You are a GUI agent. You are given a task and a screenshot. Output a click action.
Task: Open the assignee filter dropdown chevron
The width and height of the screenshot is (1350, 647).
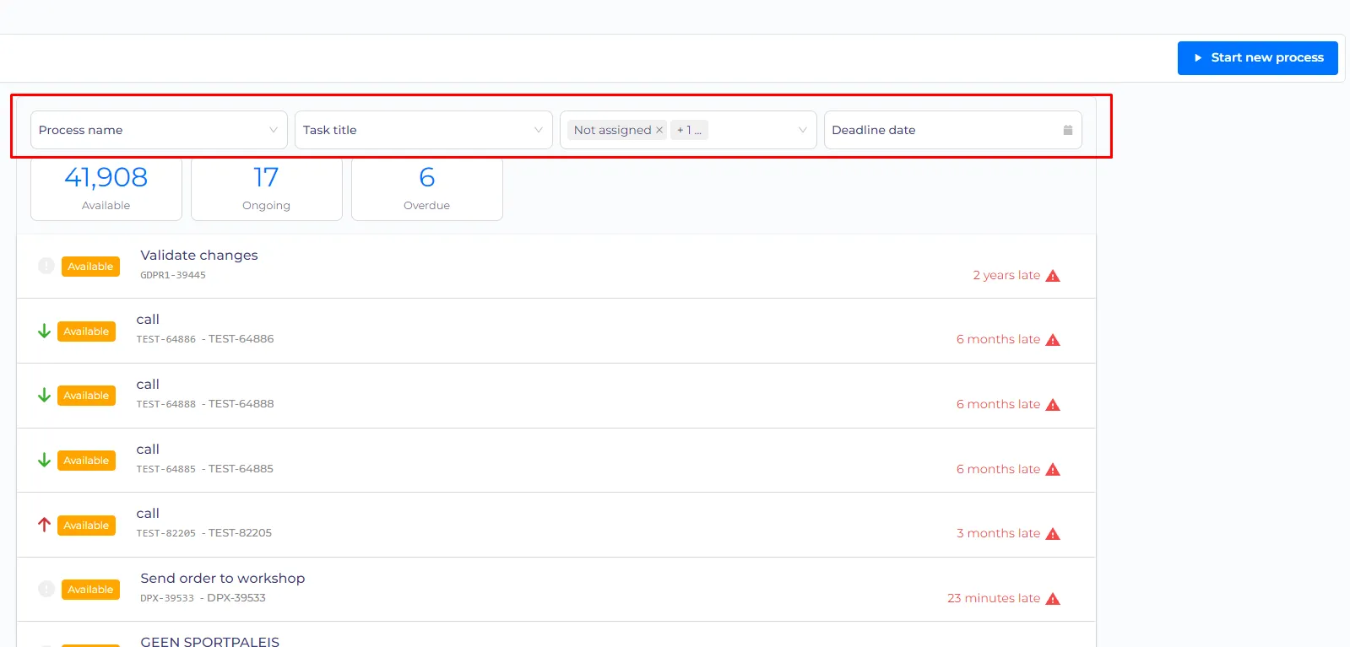pos(802,130)
